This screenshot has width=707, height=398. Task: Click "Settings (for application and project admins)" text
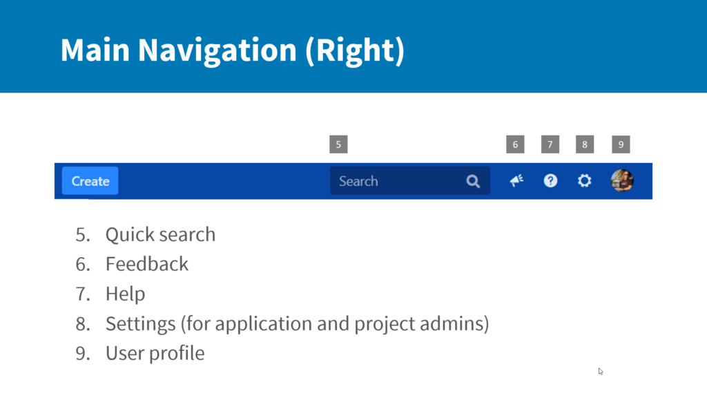coord(297,324)
